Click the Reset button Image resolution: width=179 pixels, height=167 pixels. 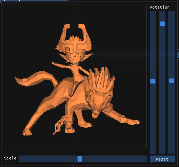[x=162, y=159]
